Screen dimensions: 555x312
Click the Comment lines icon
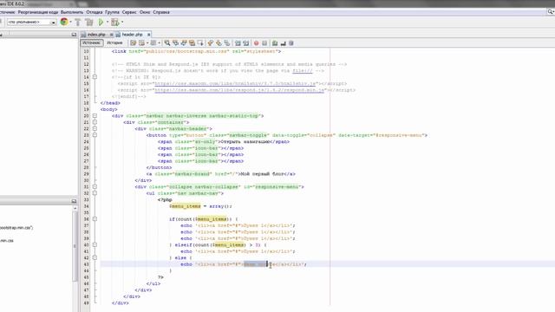point(275,43)
